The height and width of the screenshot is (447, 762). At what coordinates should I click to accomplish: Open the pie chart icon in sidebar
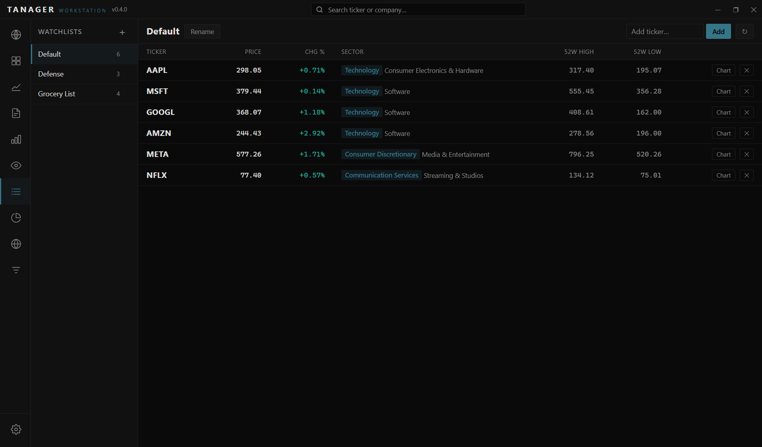pos(16,218)
